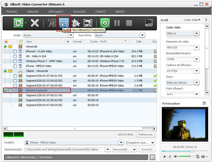Click the Durée column header

point(94,42)
